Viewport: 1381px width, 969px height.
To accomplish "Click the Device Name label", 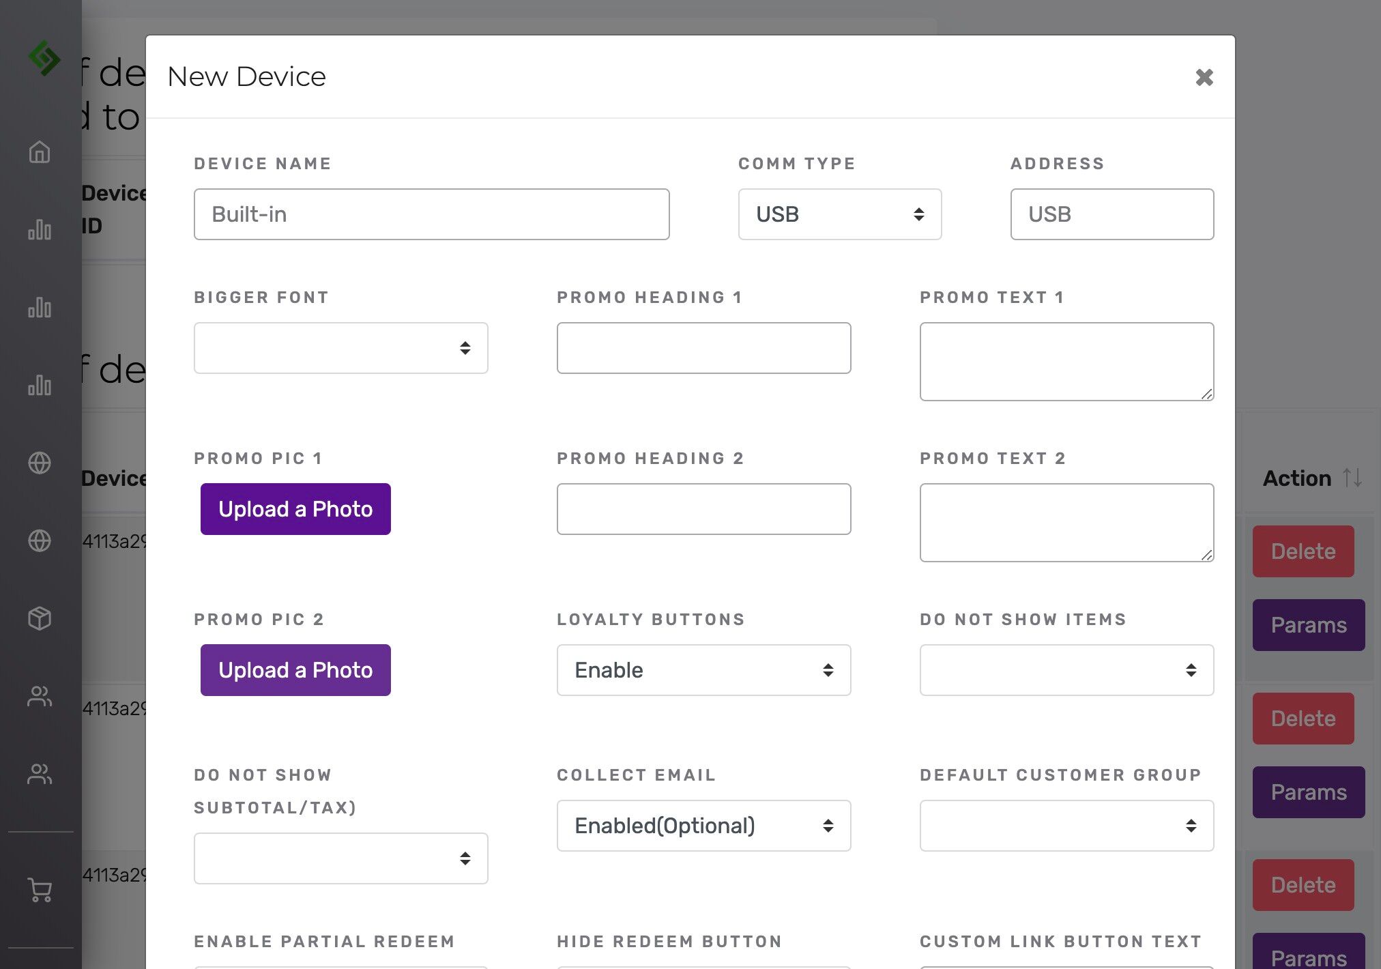I will [263, 164].
